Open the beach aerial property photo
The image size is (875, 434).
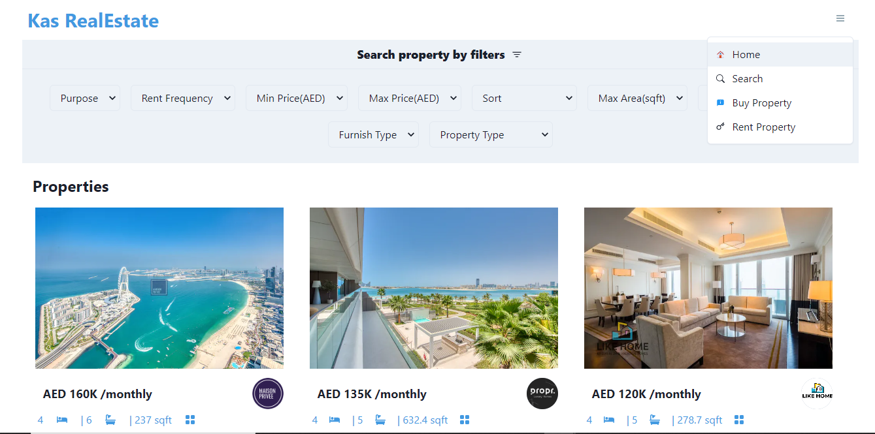pos(159,288)
